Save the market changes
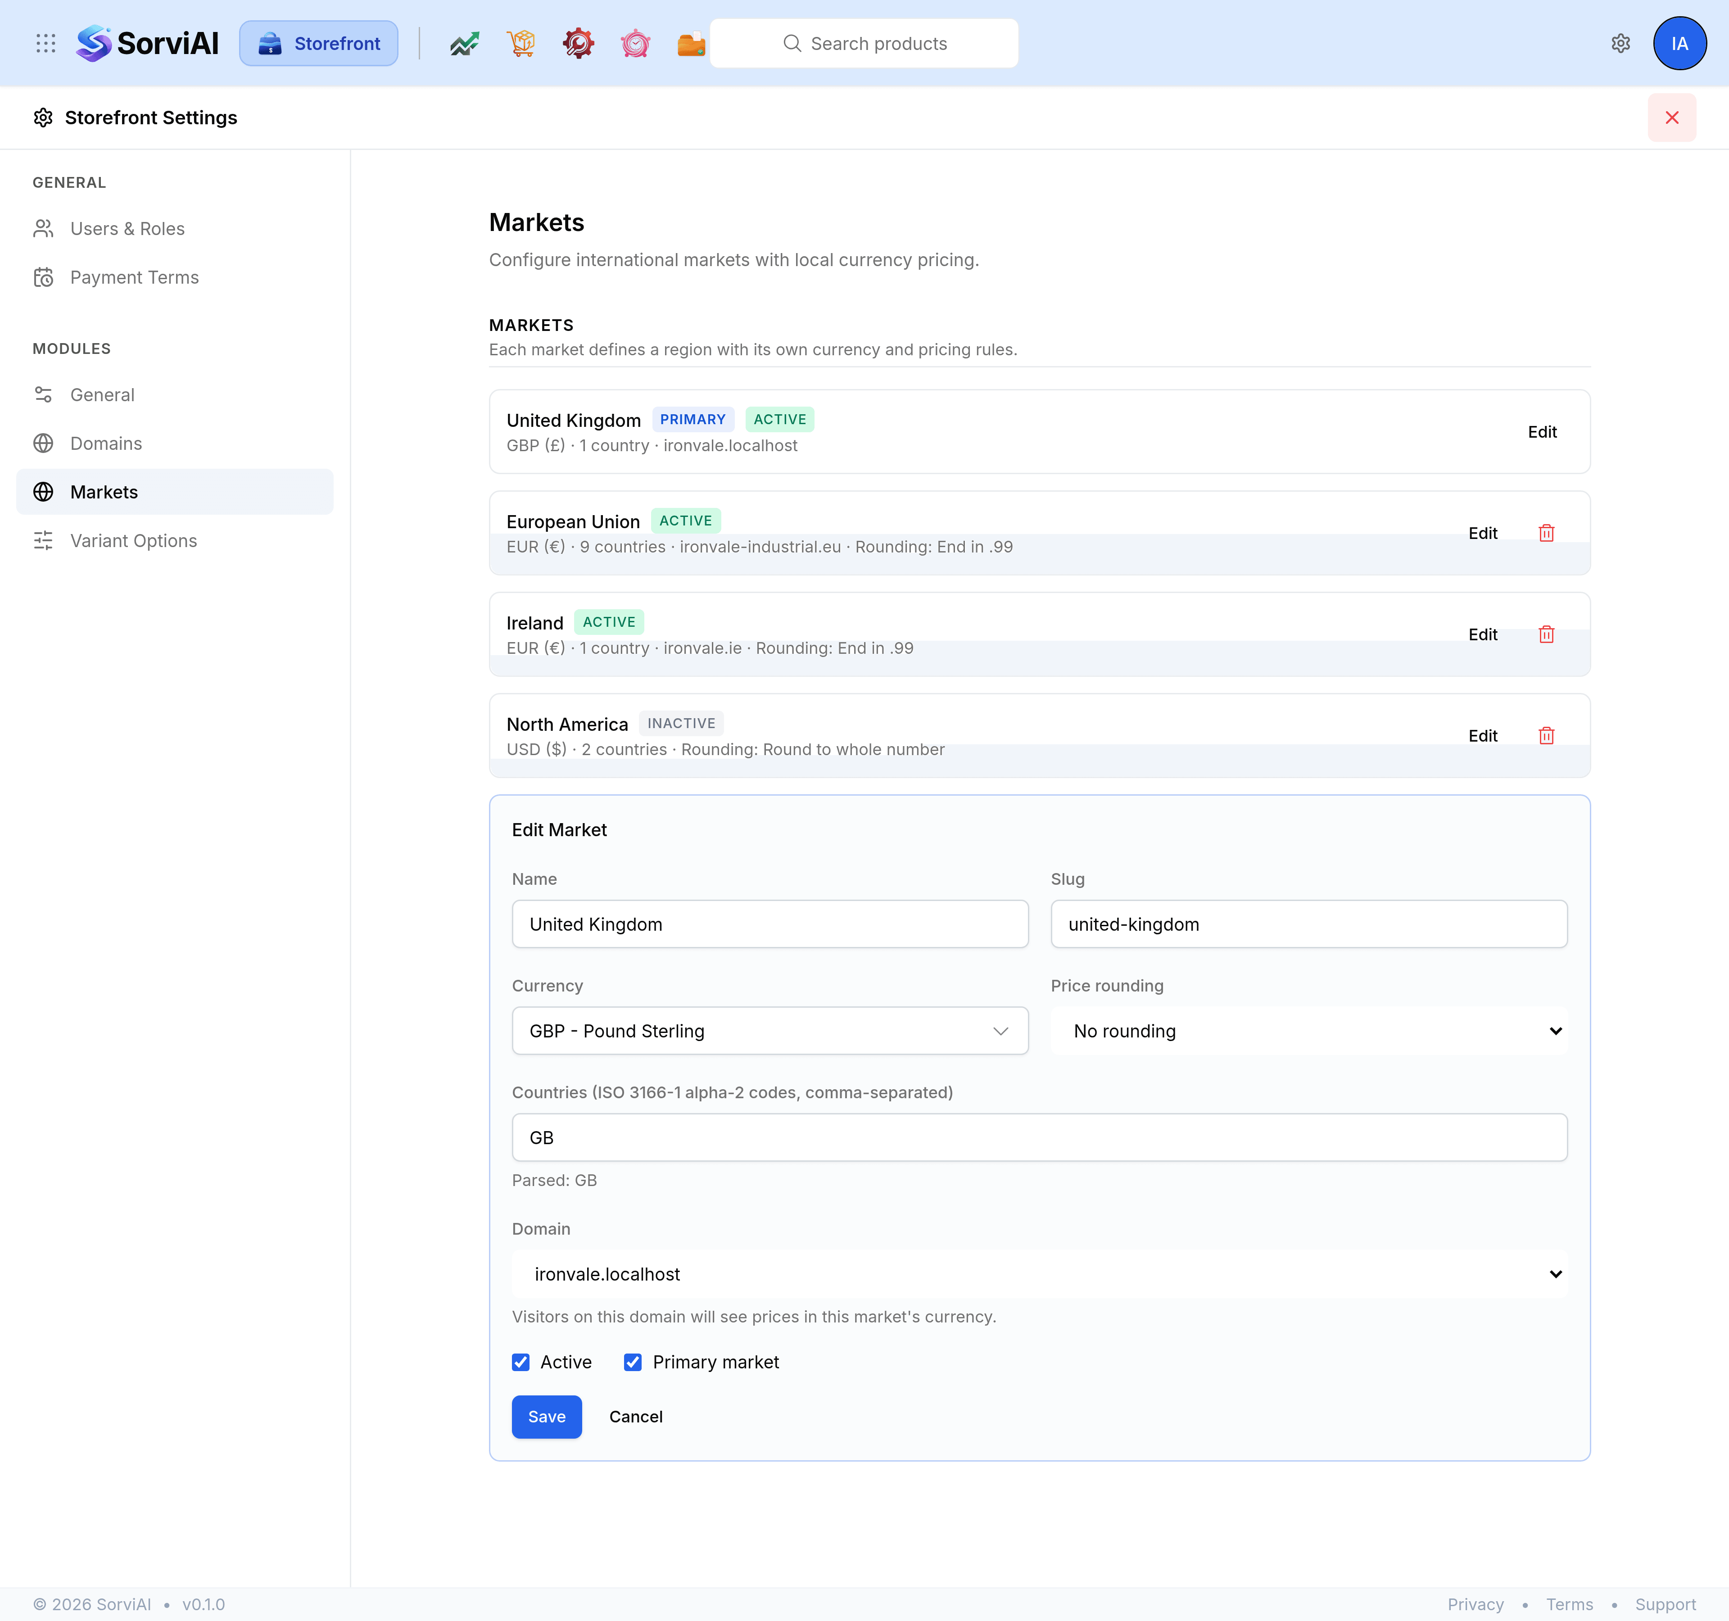This screenshot has height=1621, width=1729. 547,1417
